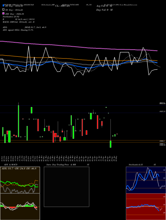The image size is (166, 220).
Task: Click the 'Stochastics & R' panel title
Action: [x=135, y=165]
